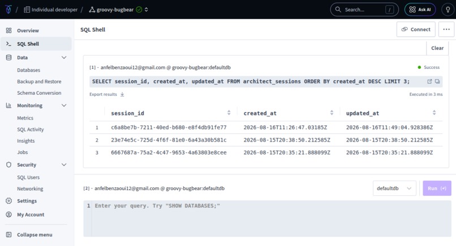Copy the executed SELECT query
This screenshot has height=246, width=456.
[437, 81]
